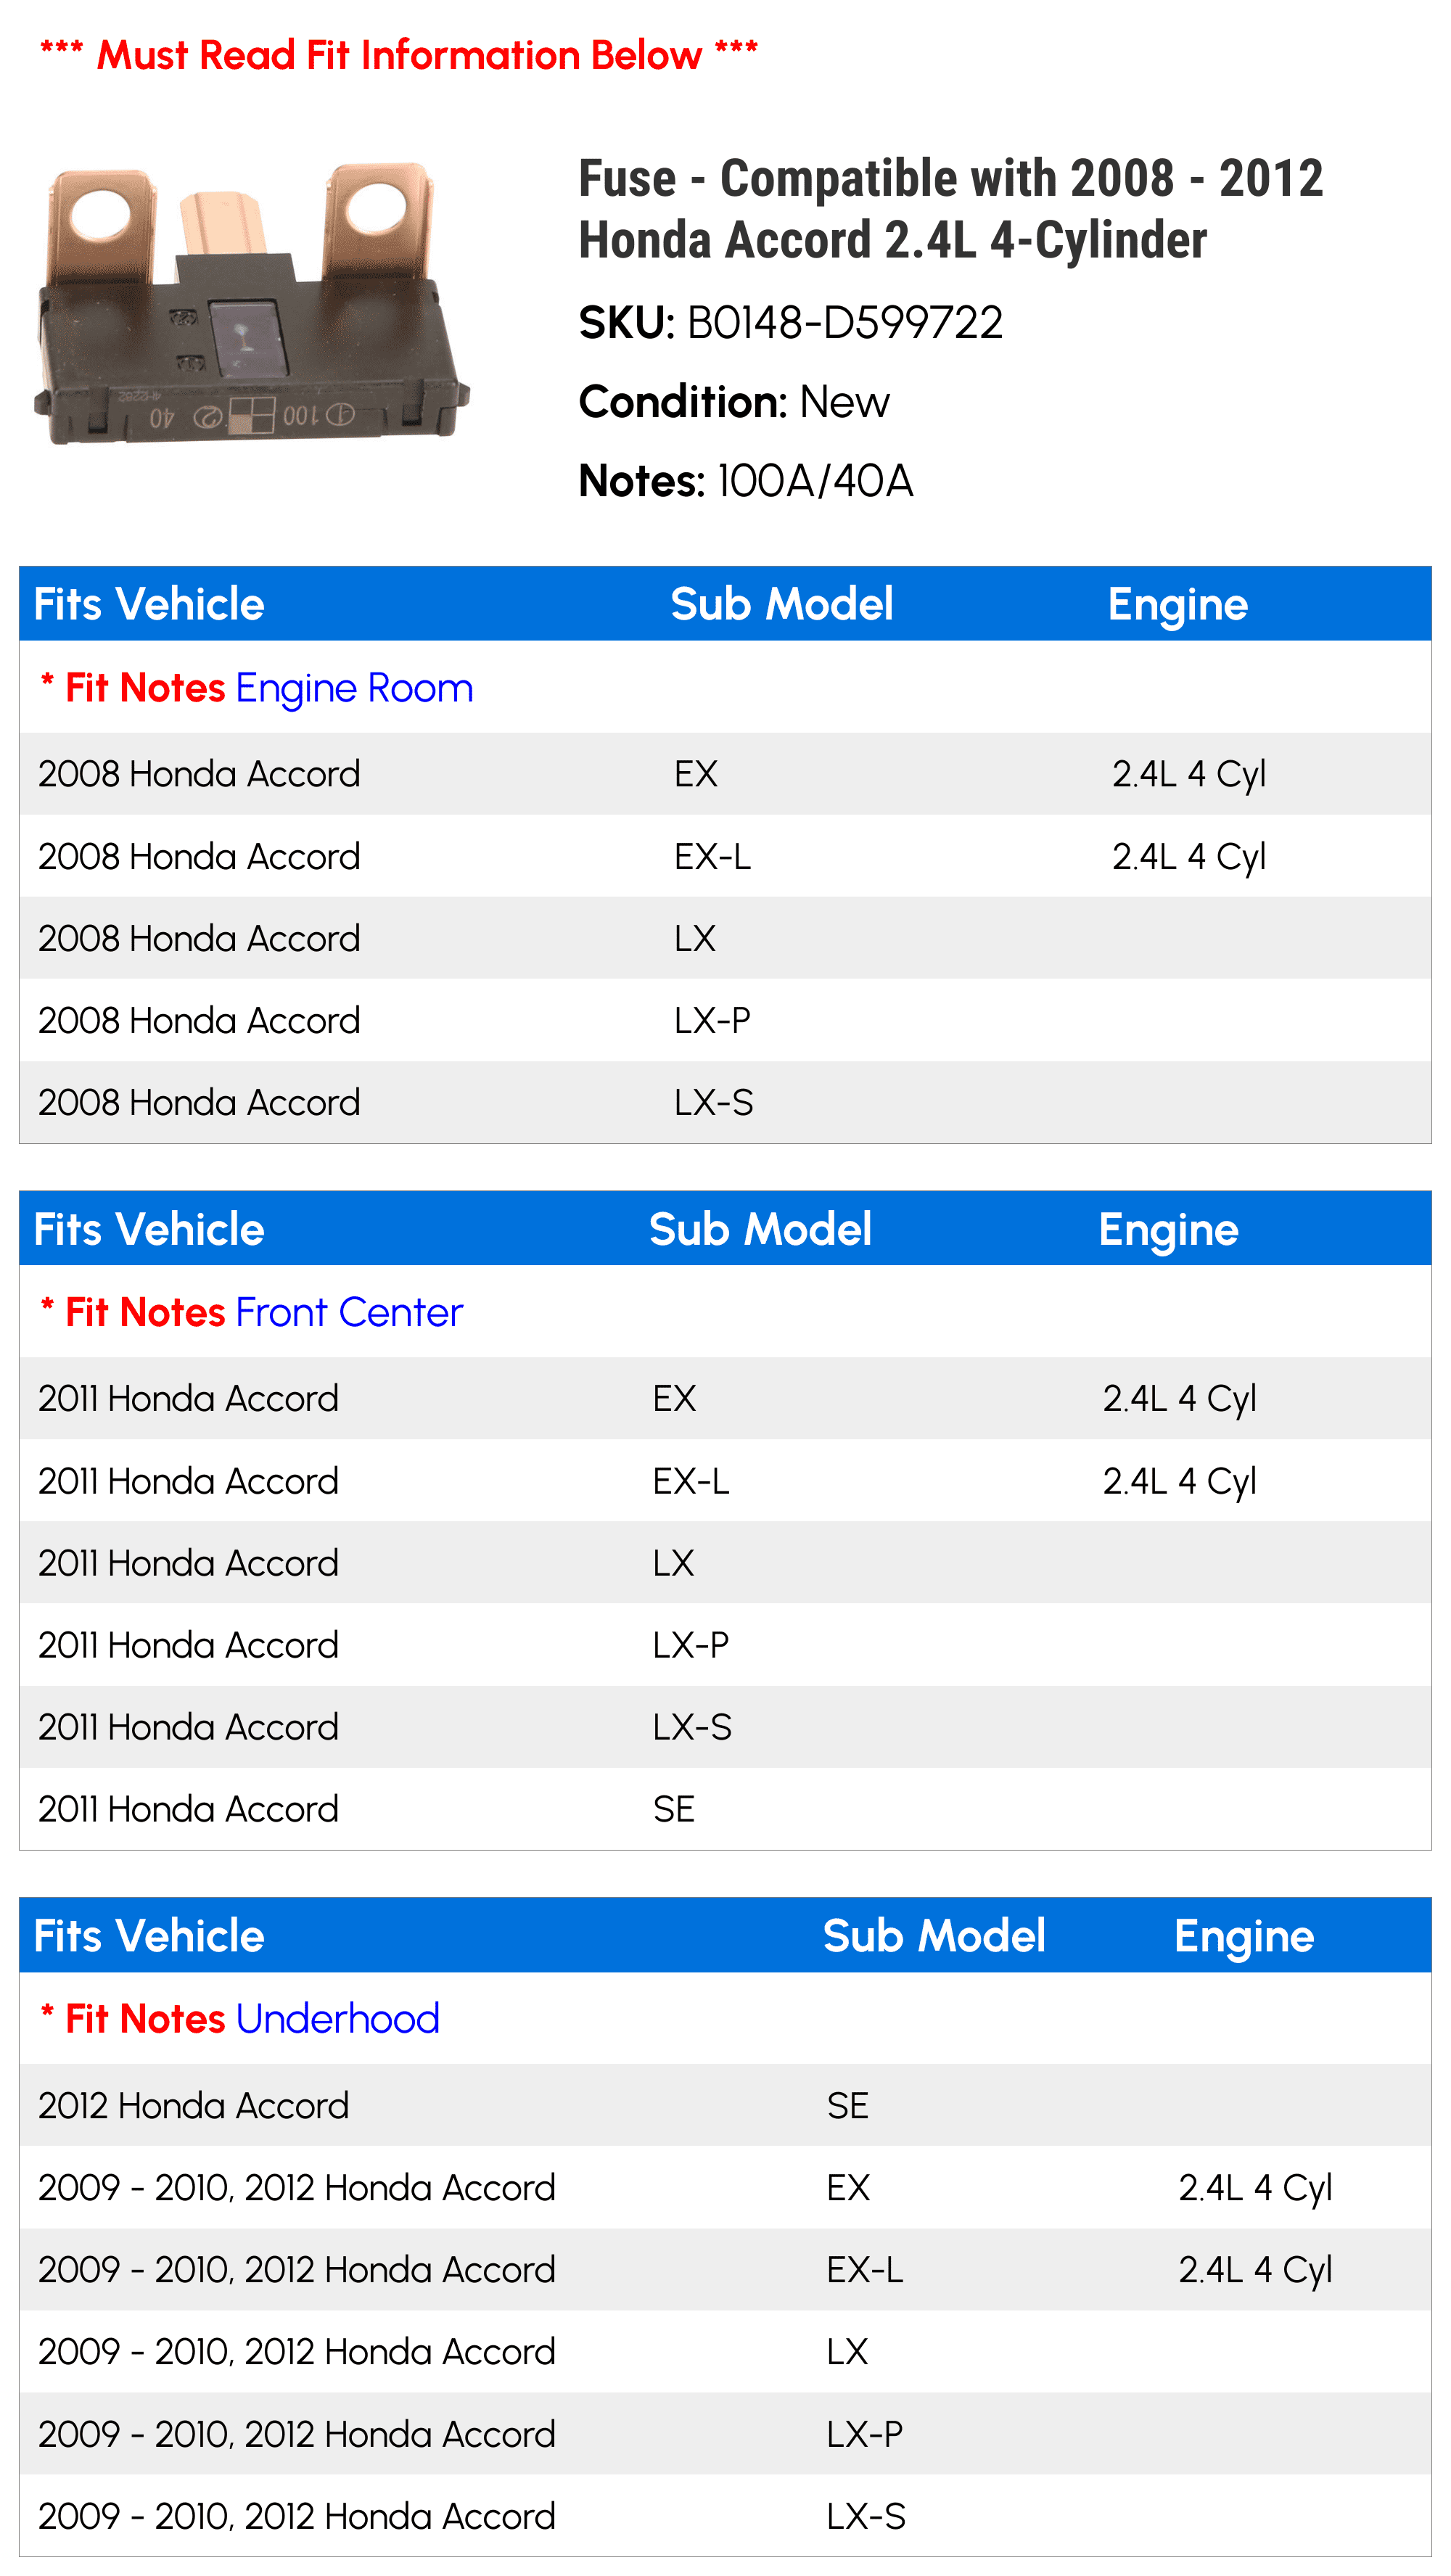Image resolution: width=1451 pixels, height=2576 pixels.
Task: Click the Underhood fit note
Action: pos(338,2019)
